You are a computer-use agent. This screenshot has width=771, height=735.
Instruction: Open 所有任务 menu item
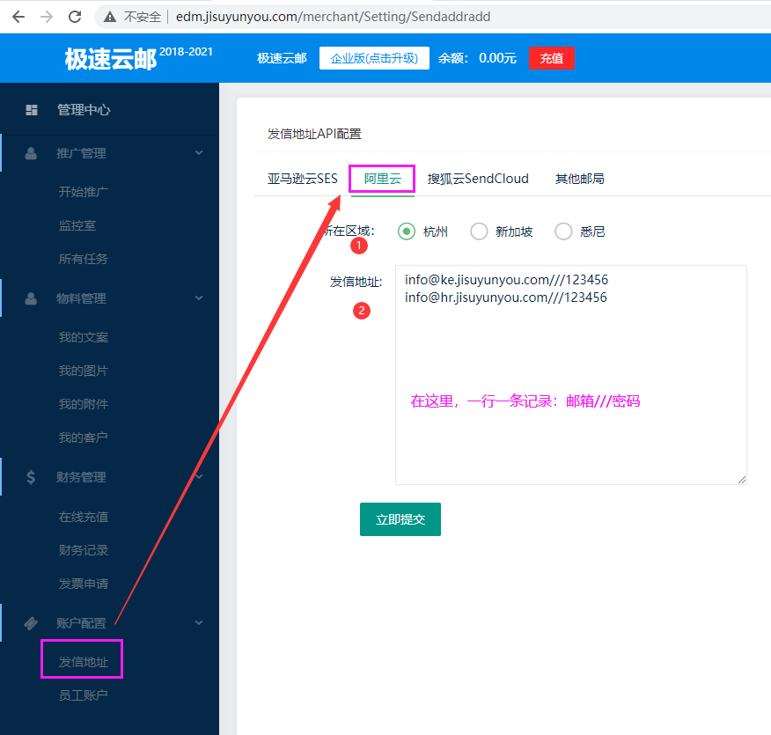click(84, 259)
